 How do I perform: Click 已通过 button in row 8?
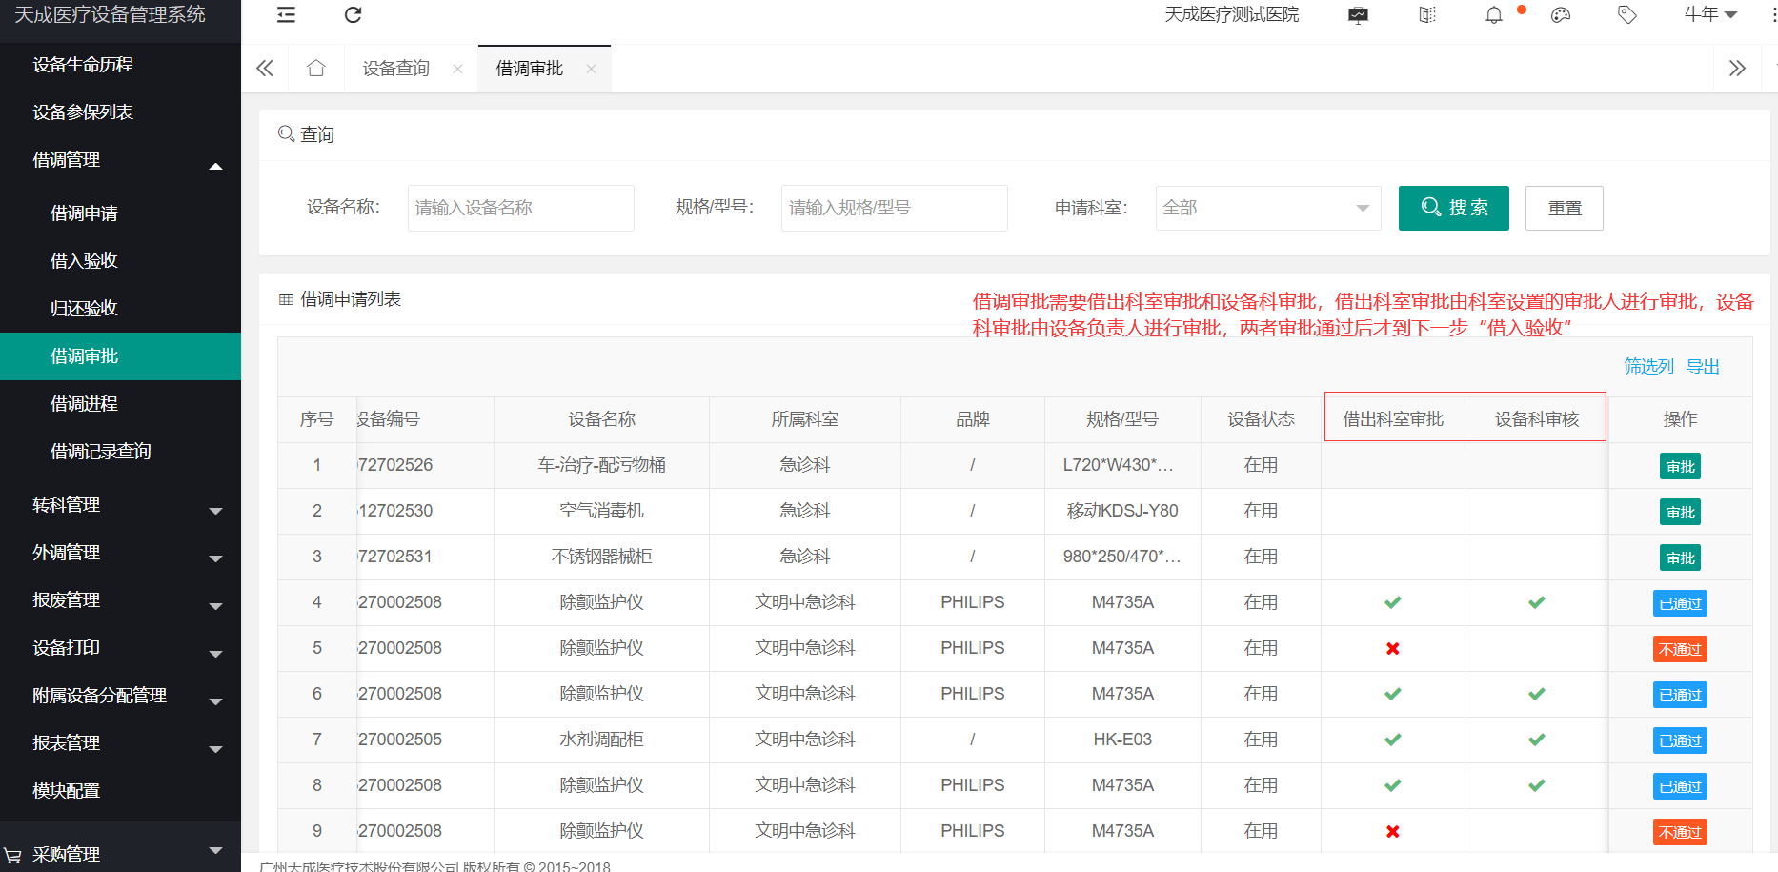(1680, 786)
